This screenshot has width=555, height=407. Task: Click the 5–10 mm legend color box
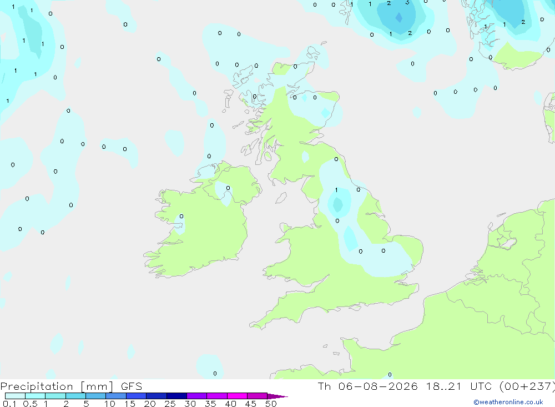click(x=95, y=396)
